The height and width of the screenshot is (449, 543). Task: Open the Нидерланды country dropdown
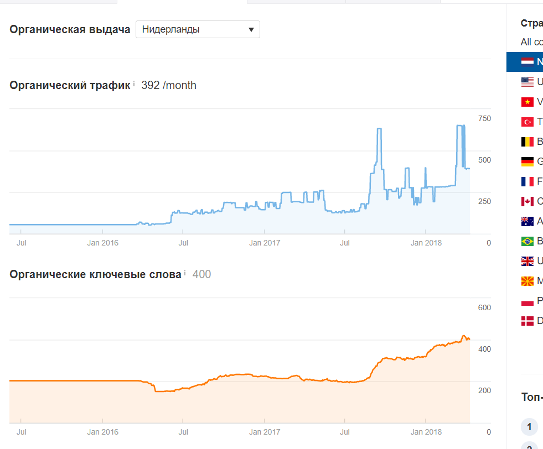(197, 29)
